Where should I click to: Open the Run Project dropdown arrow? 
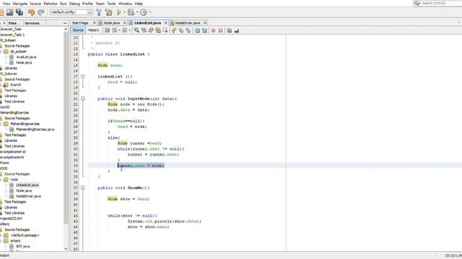[x=124, y=12]
